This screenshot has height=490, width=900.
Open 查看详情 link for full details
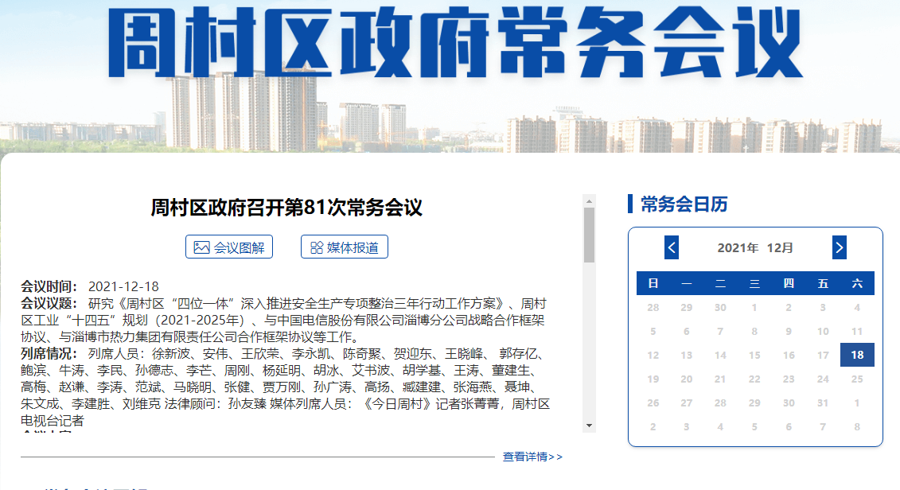(x=532, y=457)
